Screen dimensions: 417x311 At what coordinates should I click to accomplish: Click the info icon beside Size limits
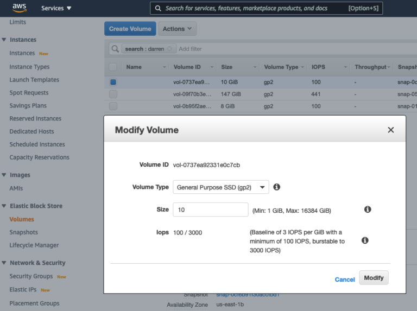click(368, 210)
